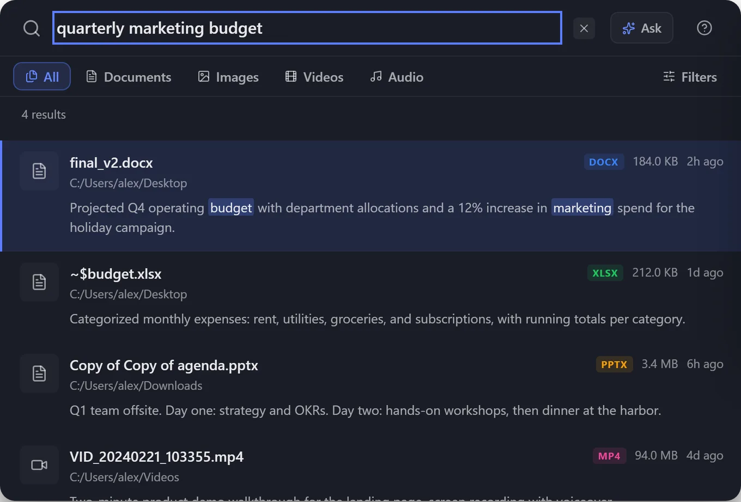Click the highlighted word budget in the snippet

tap(231, 208)
